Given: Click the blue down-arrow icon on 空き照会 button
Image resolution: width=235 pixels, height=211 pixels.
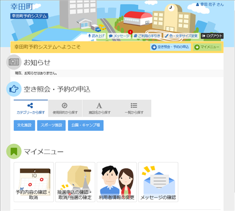Looking at the screenshot, I should coord(154,47).
